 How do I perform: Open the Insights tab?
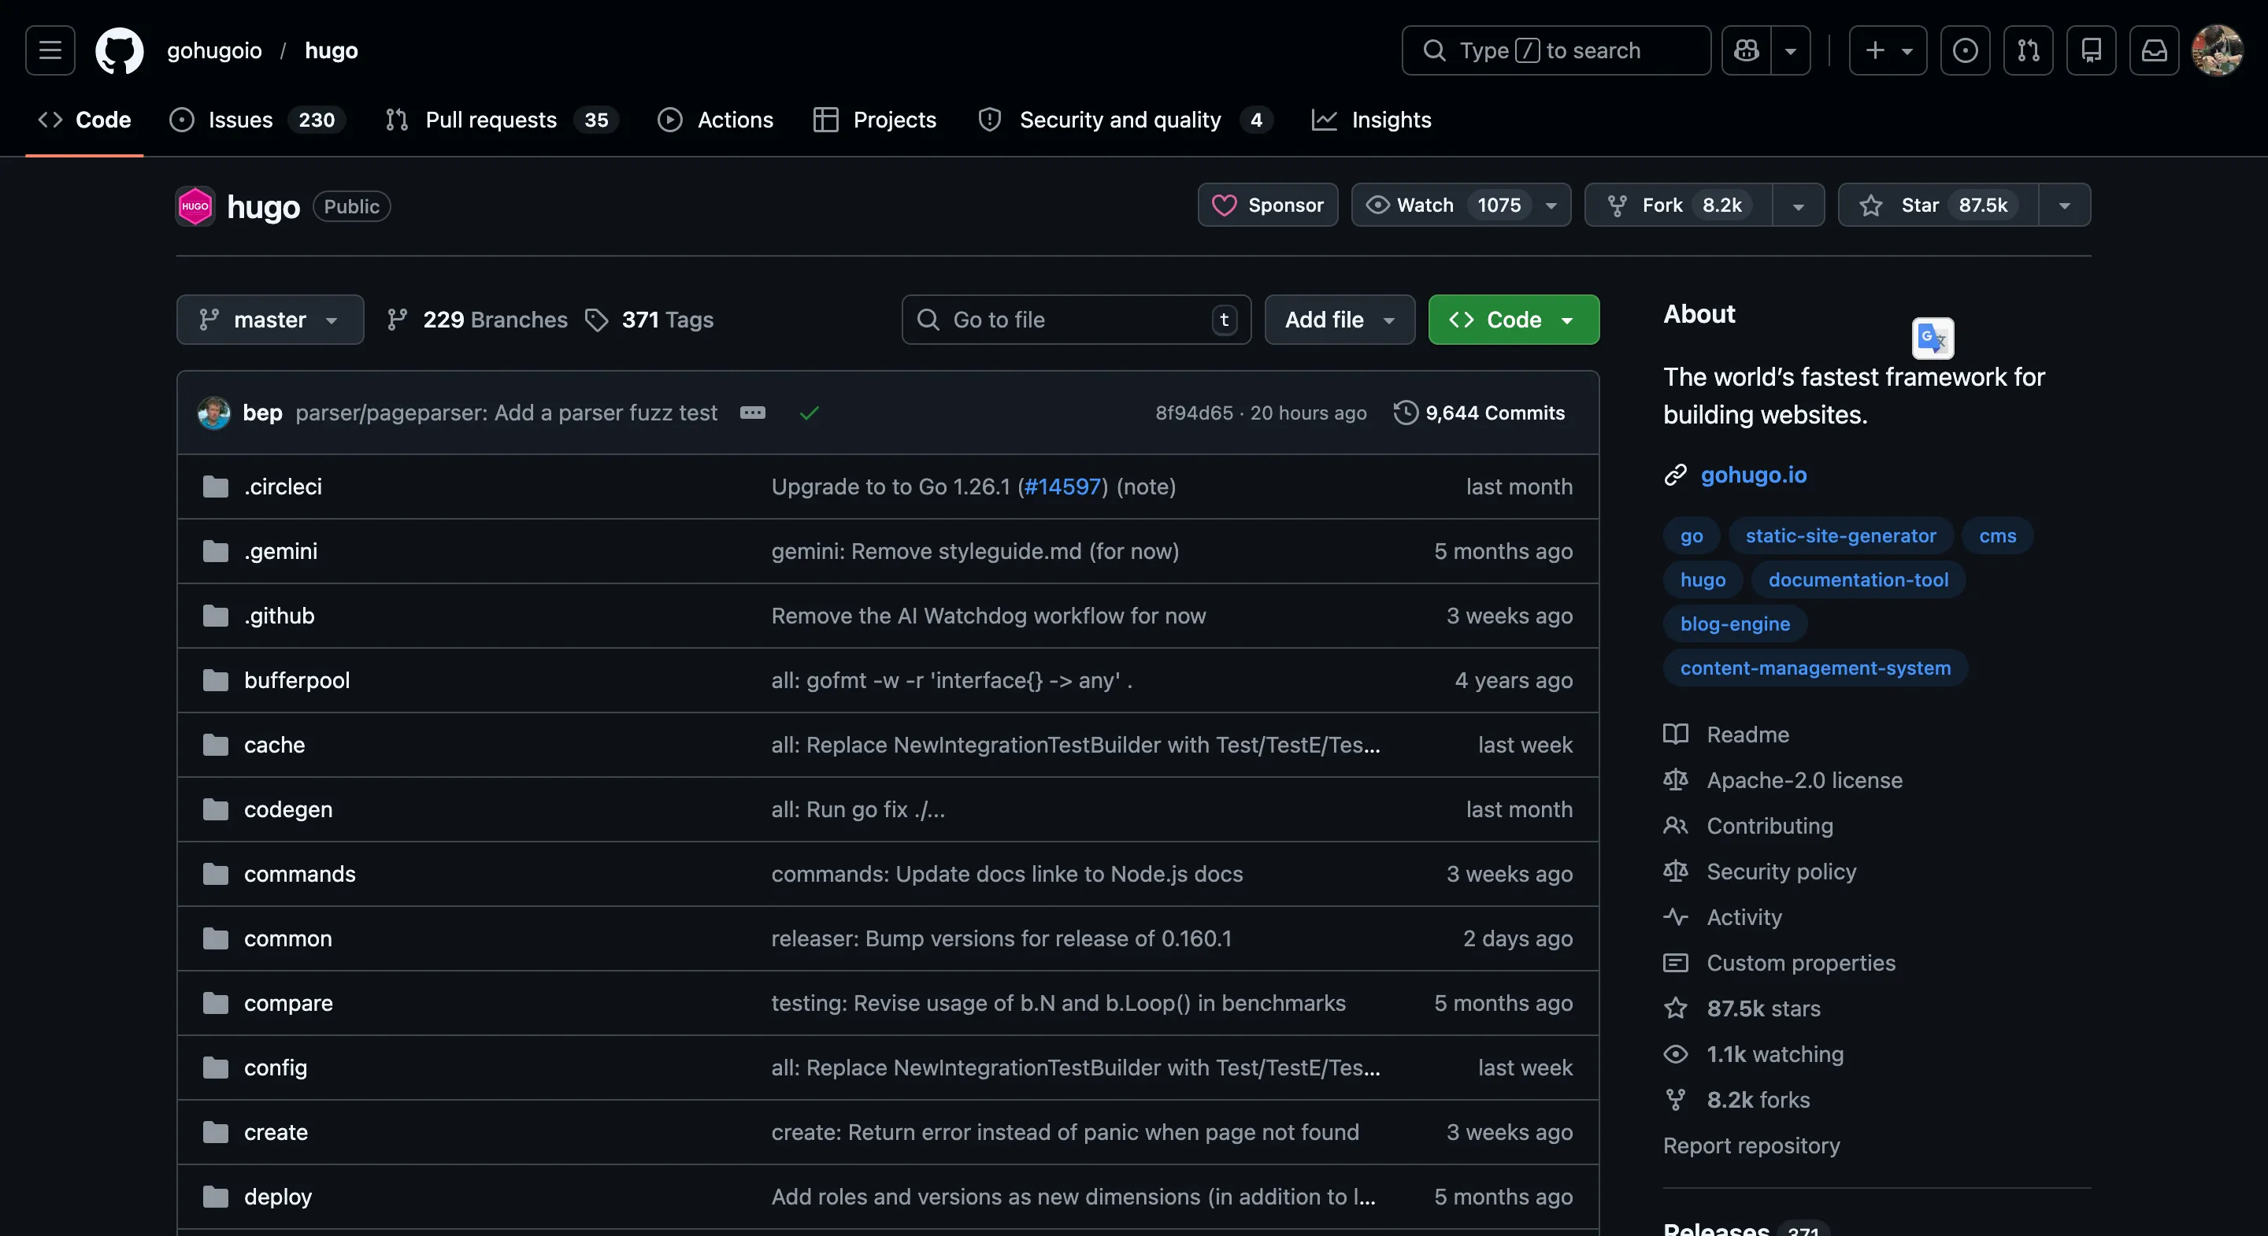[1372, 120]
